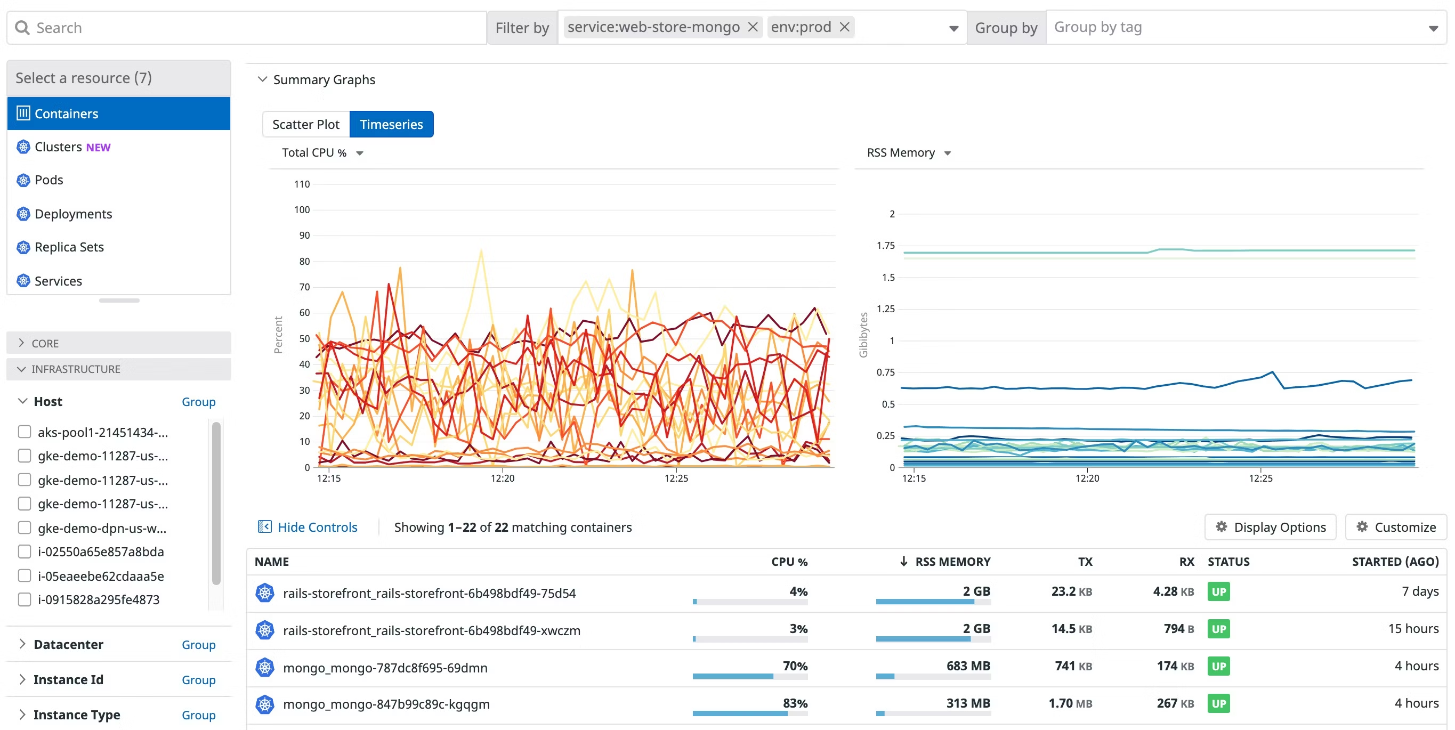
Task: Click the Kubernetes icon beside Clusters
Action: pyautogui.click(x=23, y=147)
